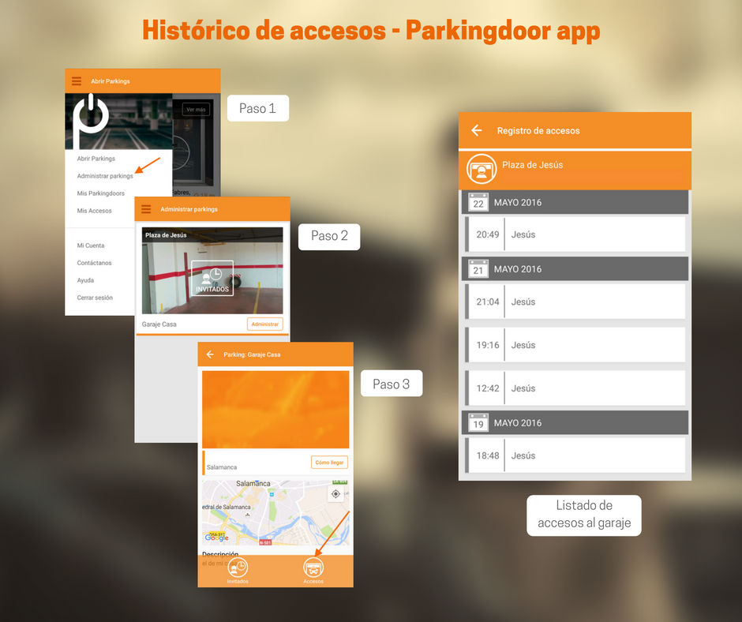This screenshot has width=742, height=622.
Task: Select the calendar icon for 22 Mayo 2016
Action: tap(478, 202)
